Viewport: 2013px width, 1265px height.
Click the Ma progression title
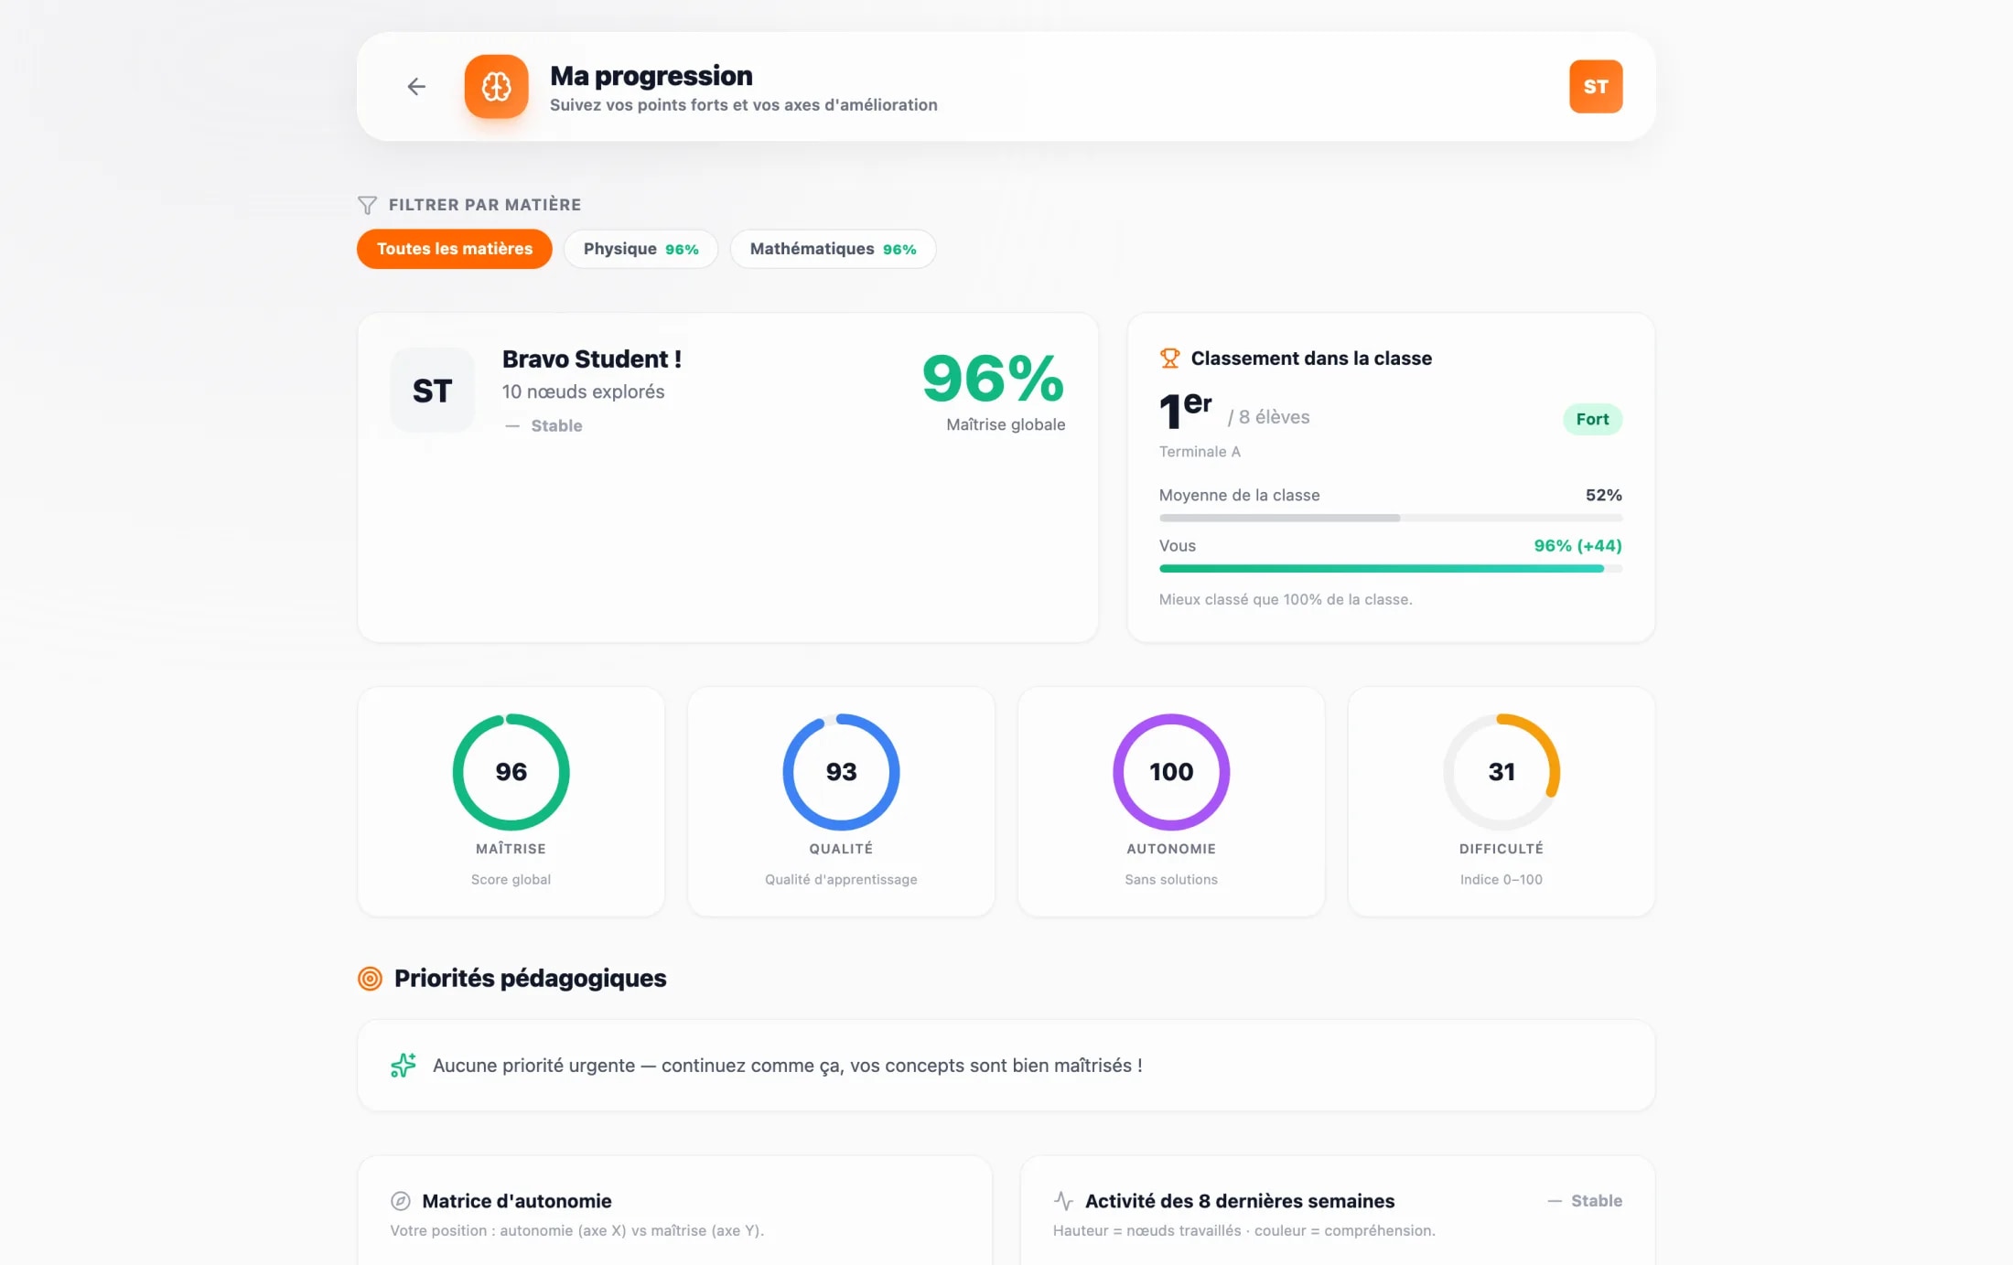point(651,76)
